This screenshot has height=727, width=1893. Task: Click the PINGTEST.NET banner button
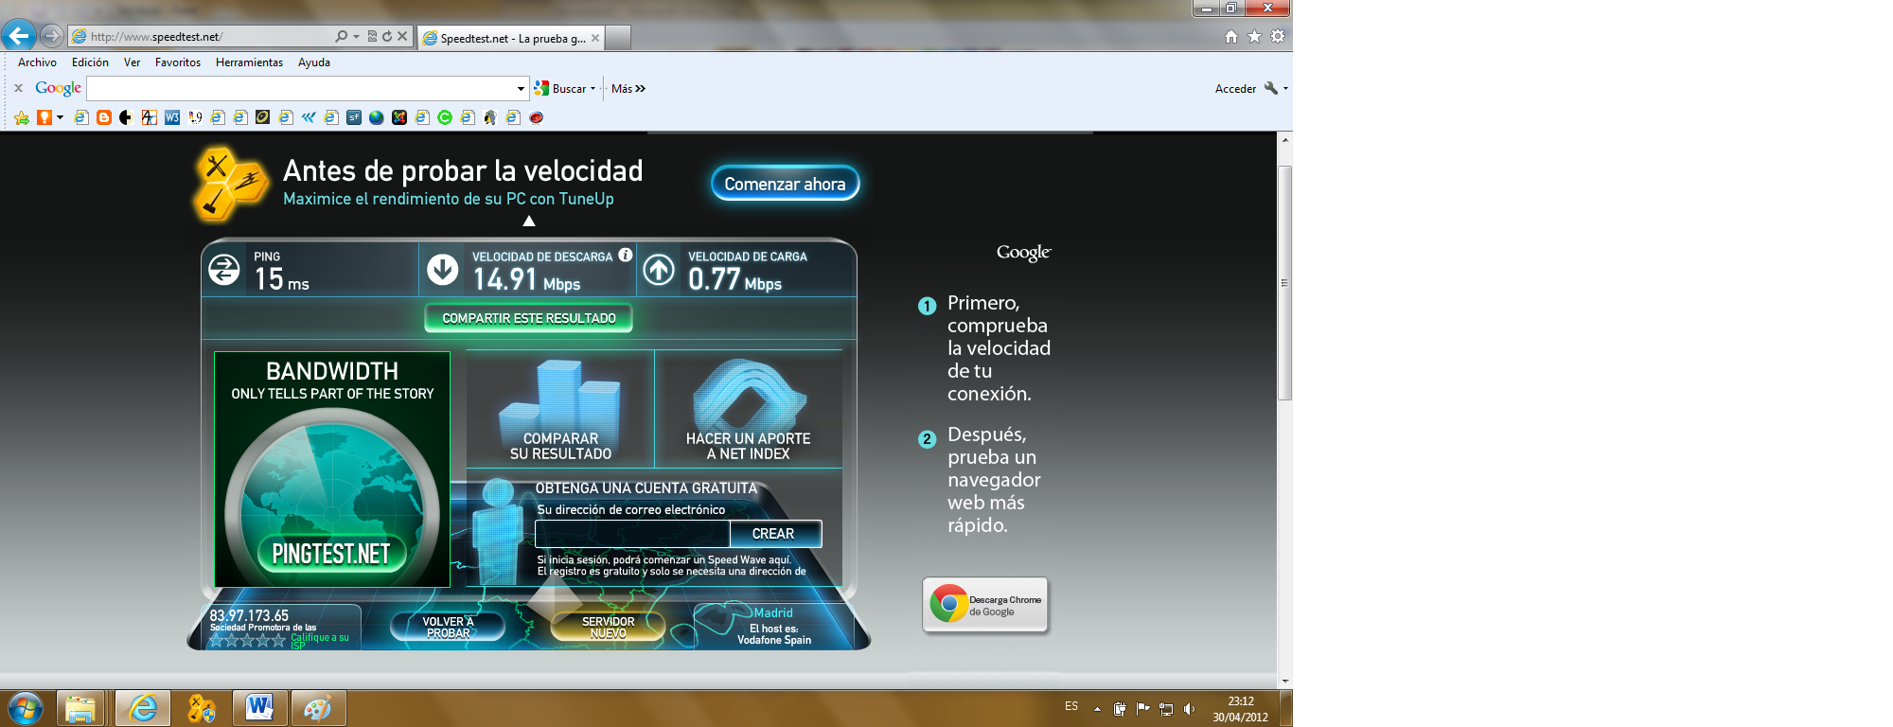pyautogui.click(x=331, y=554)
